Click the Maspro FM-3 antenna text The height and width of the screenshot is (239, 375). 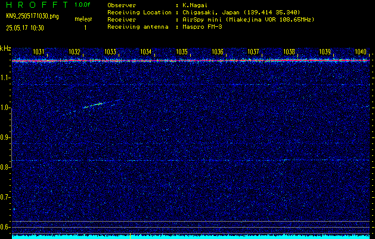coord(202,27)
